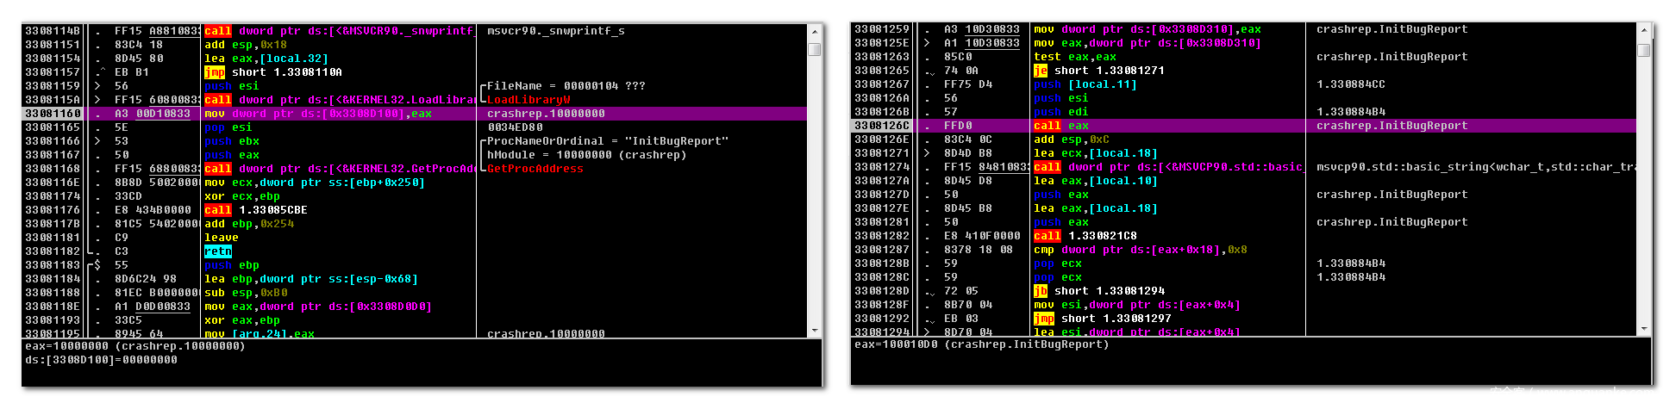Click scroll-up arrow in right disassembly pane
Image resolution: width=1676 pixels, height=409 pixels.
point(1643,29)
